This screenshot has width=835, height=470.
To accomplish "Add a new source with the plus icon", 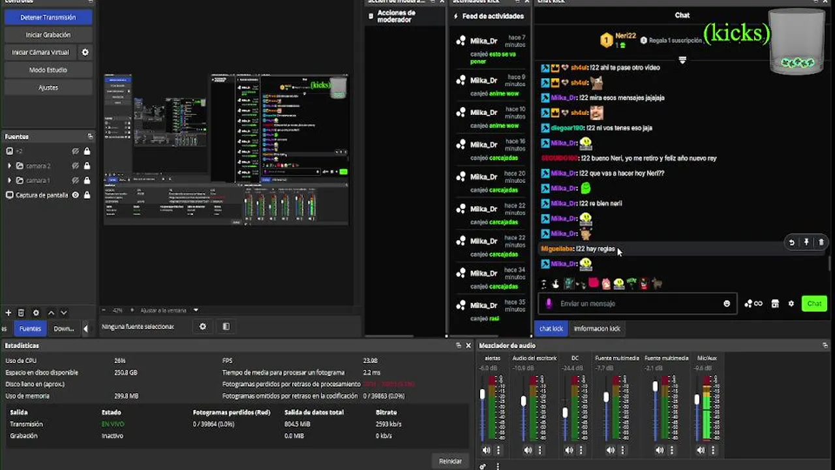I will point(8,313).
